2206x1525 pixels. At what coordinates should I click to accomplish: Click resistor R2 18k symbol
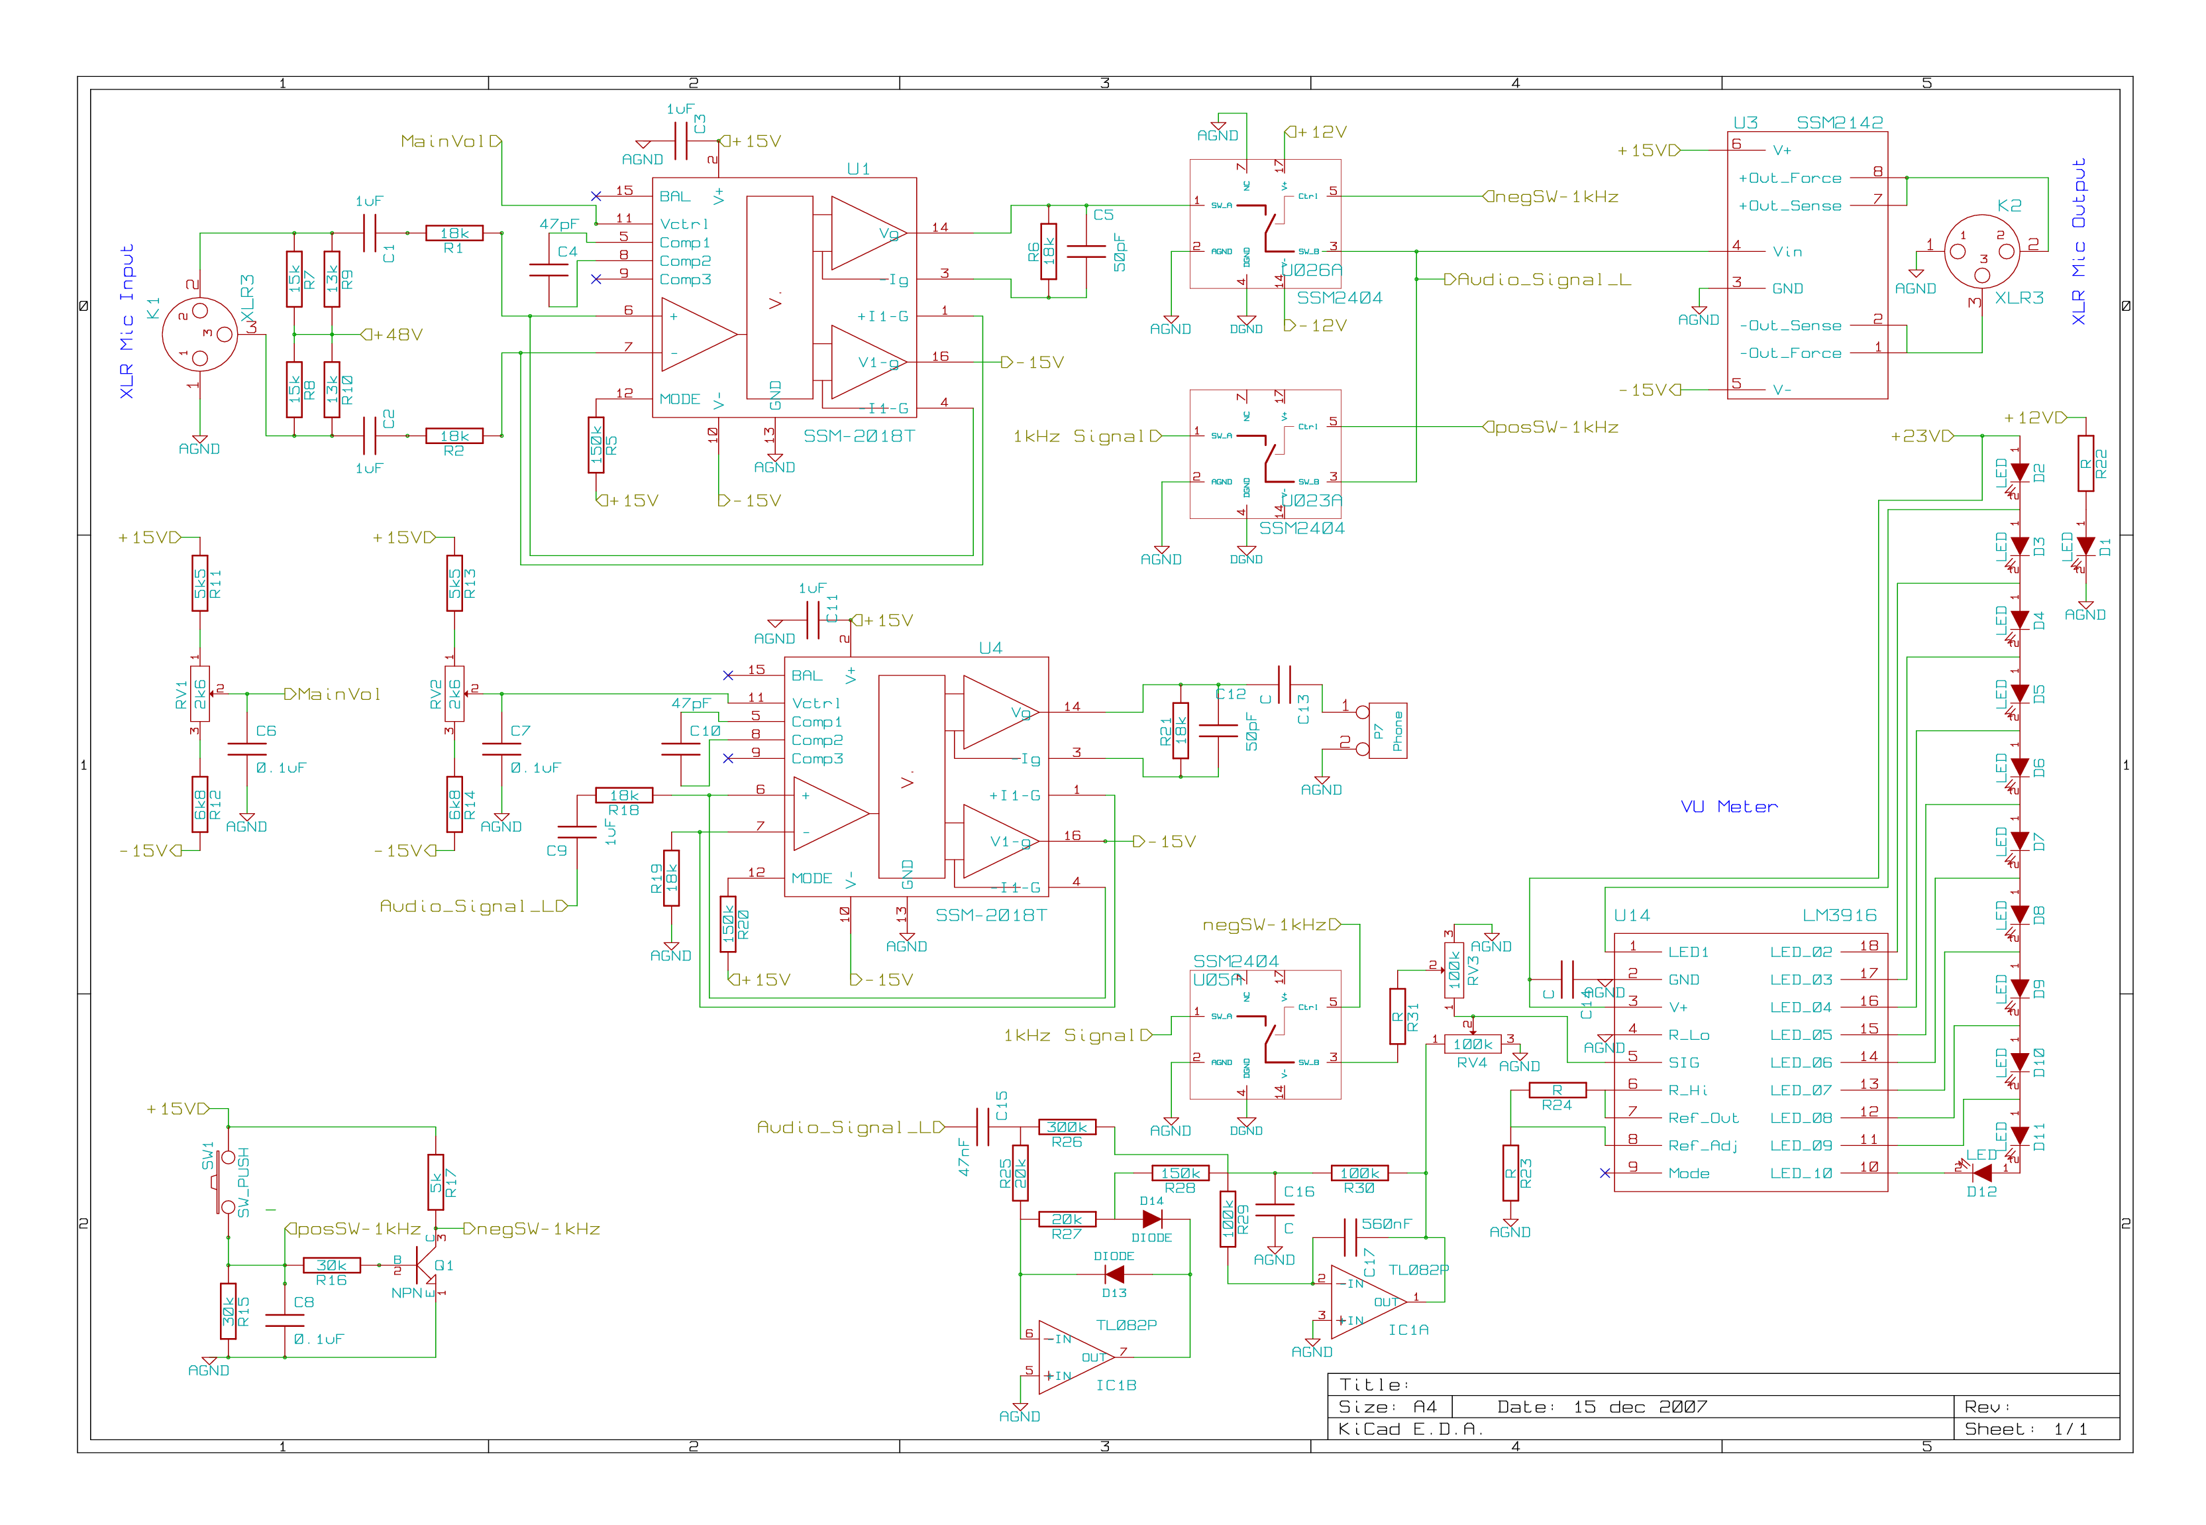coord(454,435)
